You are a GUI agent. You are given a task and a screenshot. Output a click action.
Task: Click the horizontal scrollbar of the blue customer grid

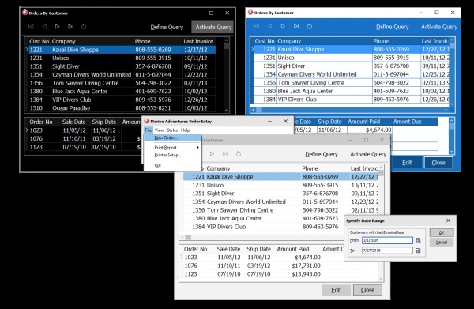click(x=349, y=110)
